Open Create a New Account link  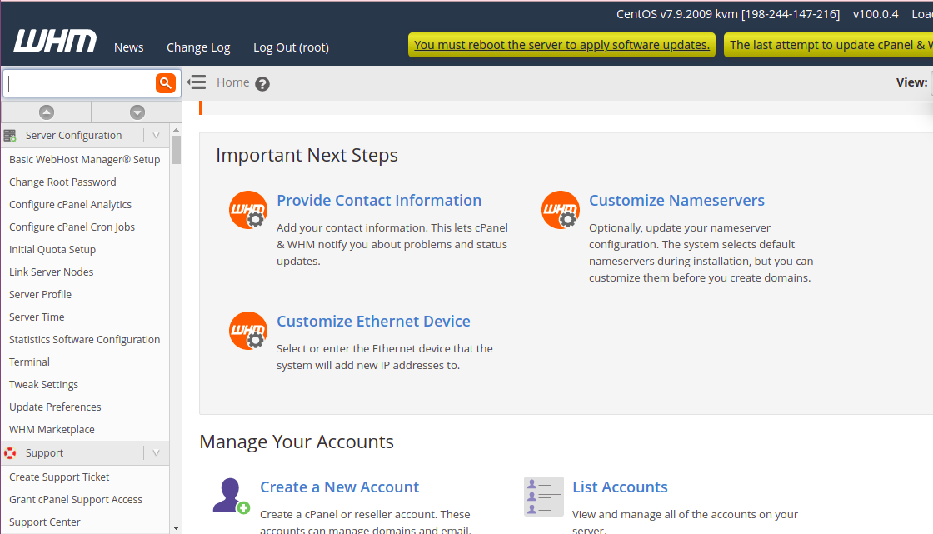tap(339, 487)
